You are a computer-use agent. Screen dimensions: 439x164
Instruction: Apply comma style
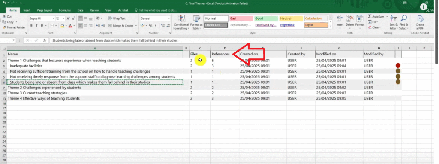[x=155, y=26]
